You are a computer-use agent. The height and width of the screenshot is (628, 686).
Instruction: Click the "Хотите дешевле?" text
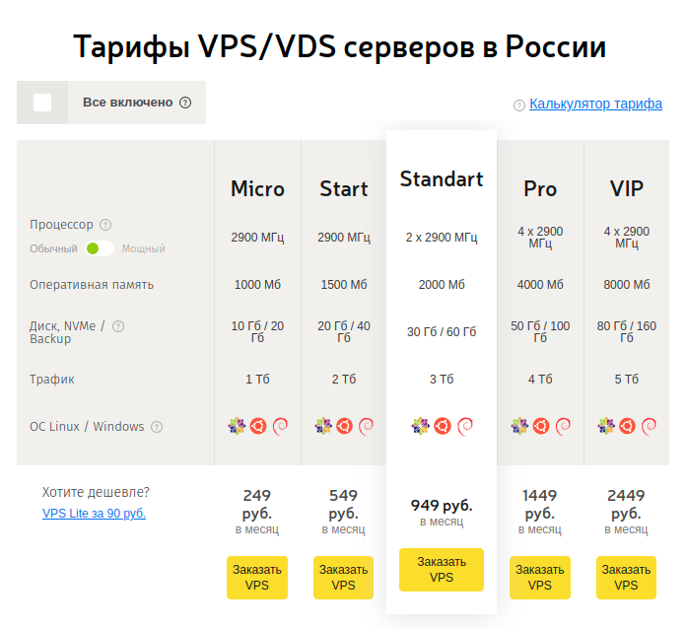(x=96, y=492)
